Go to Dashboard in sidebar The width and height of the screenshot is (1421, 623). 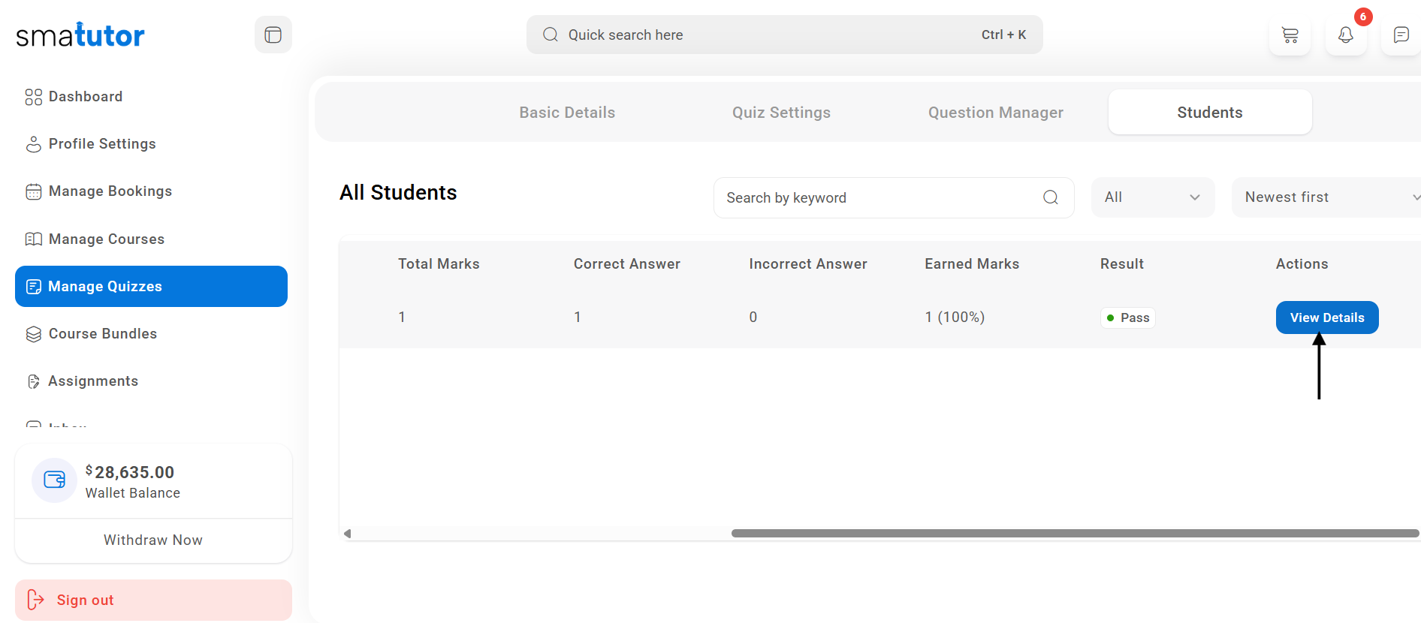coord(85,97)
